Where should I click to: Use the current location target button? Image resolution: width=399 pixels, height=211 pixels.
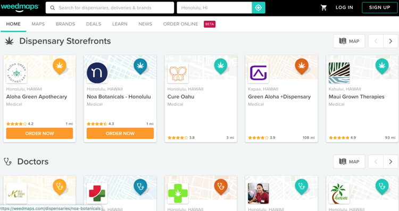[258, 7]
